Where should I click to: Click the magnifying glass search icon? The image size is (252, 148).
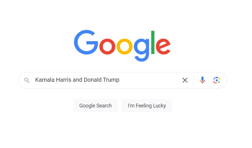(27, 80)
